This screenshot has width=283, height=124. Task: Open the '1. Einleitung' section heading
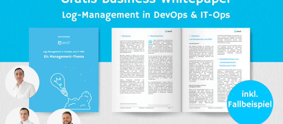click(124, 36)
